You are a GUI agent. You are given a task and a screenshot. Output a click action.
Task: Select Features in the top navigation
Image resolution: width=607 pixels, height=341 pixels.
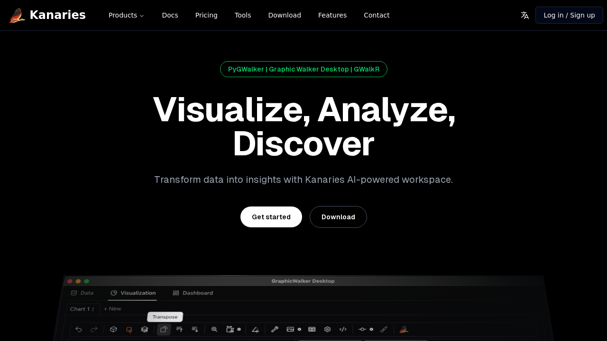pyautogui.click(x=332, y=15)
